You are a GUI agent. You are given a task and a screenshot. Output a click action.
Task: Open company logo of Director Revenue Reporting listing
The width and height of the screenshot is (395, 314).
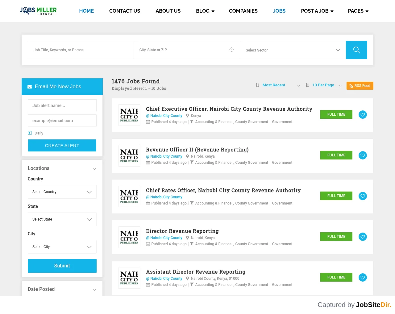129,237
